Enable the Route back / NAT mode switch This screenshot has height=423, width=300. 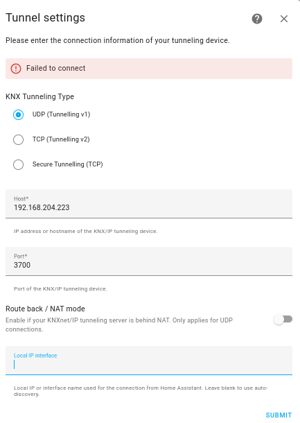(283, 320)
